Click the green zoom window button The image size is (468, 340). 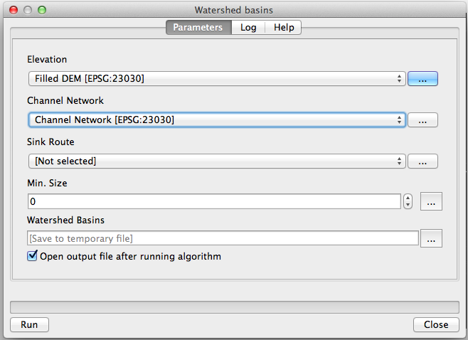click(x=42, y=10)
